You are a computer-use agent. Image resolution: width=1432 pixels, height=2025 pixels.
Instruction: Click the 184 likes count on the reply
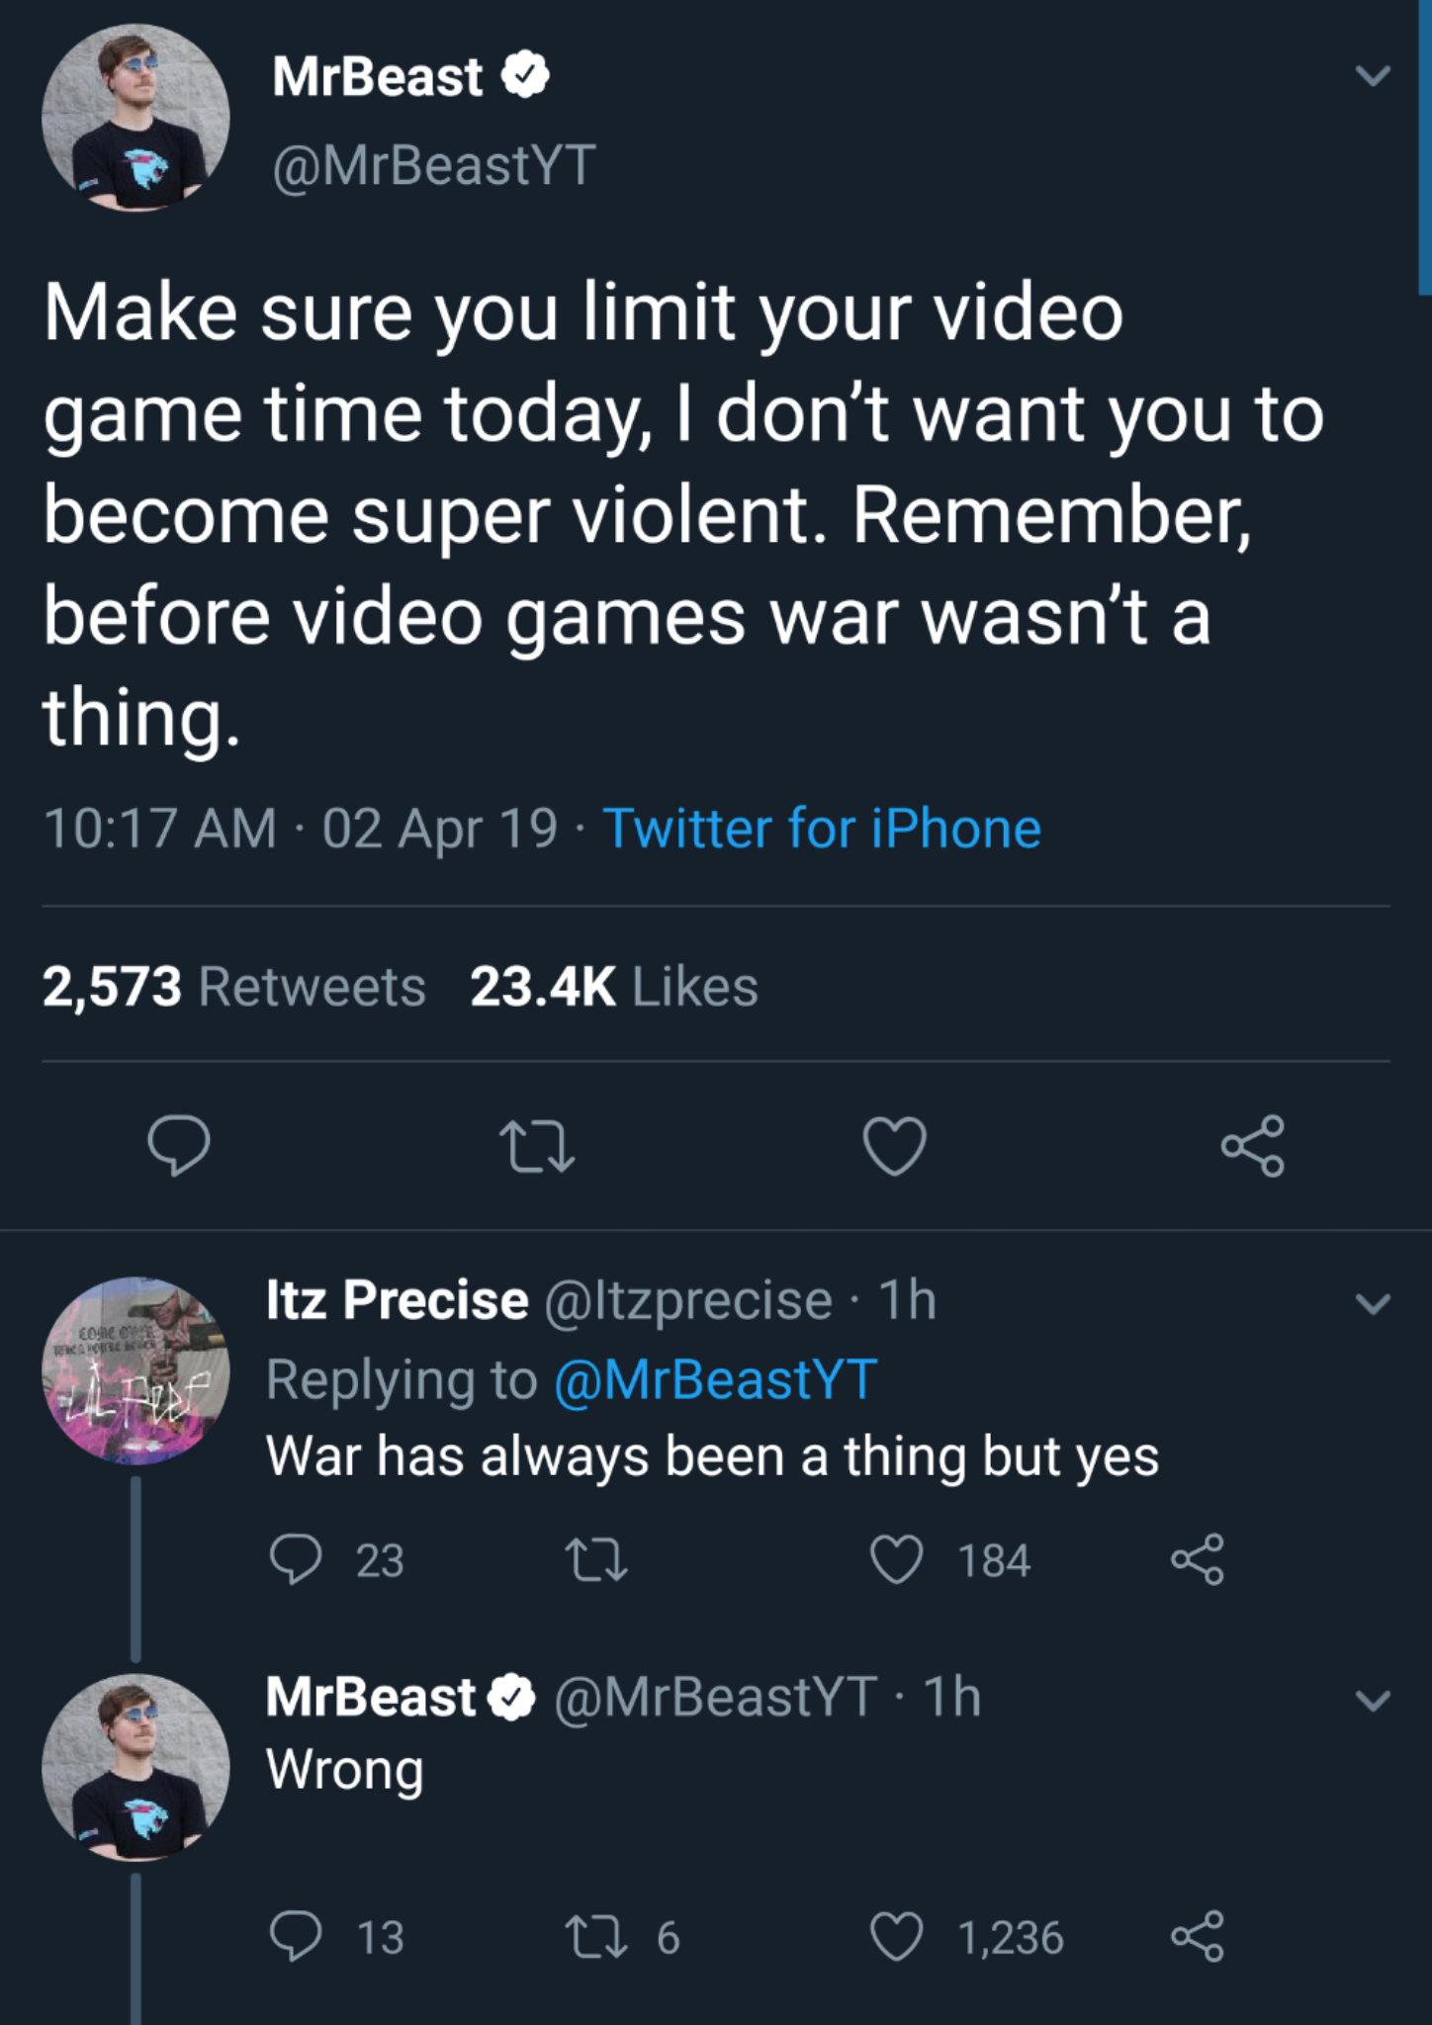(992, 1560)
